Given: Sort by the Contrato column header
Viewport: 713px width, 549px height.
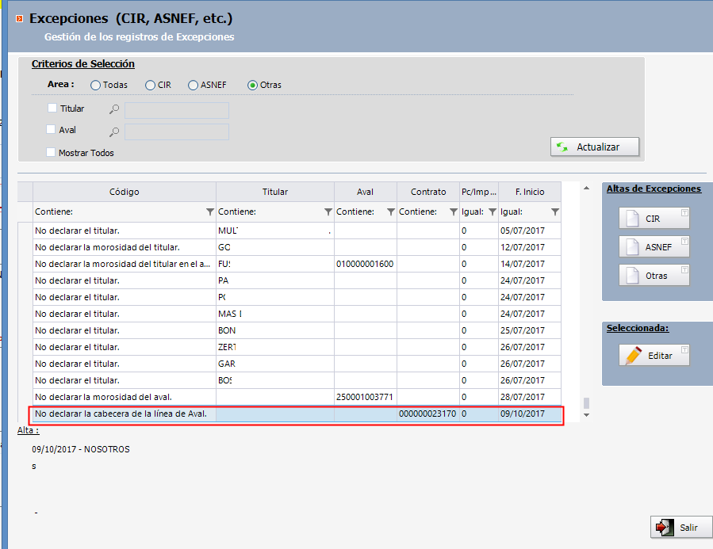Looking at the screenshot, I should pos(428,192).
